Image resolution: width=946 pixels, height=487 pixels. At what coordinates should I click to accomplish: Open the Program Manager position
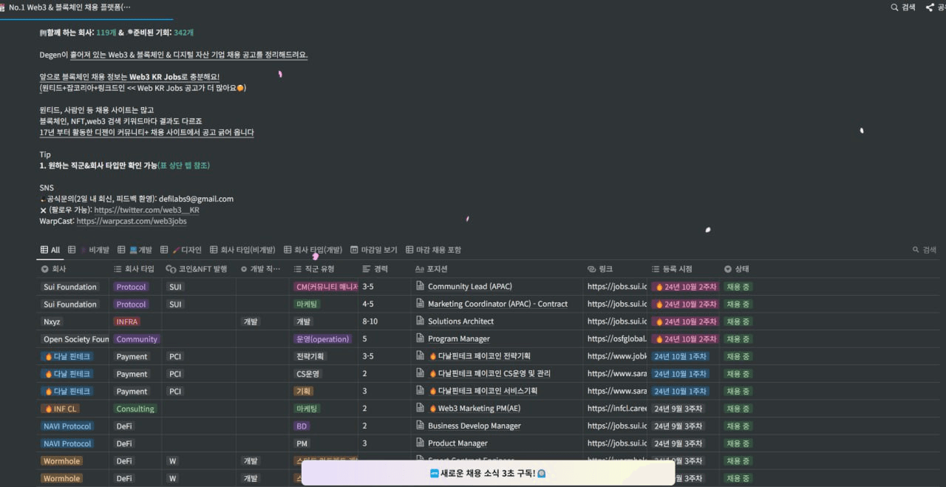point(459,339)
